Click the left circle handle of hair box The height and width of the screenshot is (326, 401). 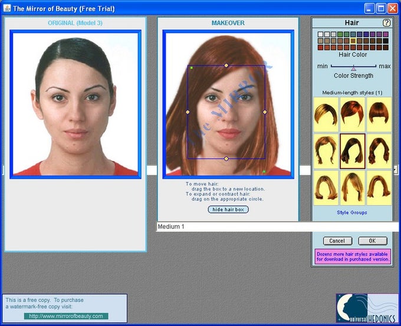click(x=188, y=112)
